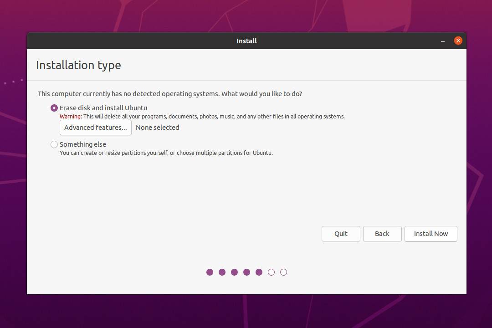Select the Something else radio button
The width and height of the screenshot is (492, 328).
coord(54,144)
